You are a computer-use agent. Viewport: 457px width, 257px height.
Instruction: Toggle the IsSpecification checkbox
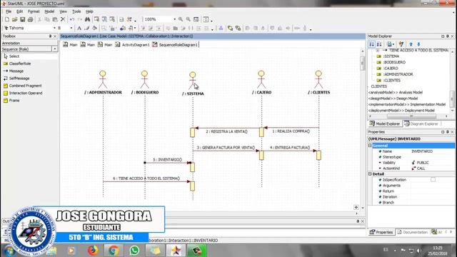point(433,179)
